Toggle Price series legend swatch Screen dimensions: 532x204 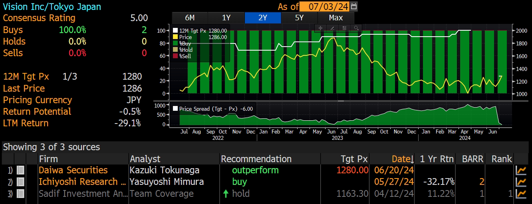175,37
